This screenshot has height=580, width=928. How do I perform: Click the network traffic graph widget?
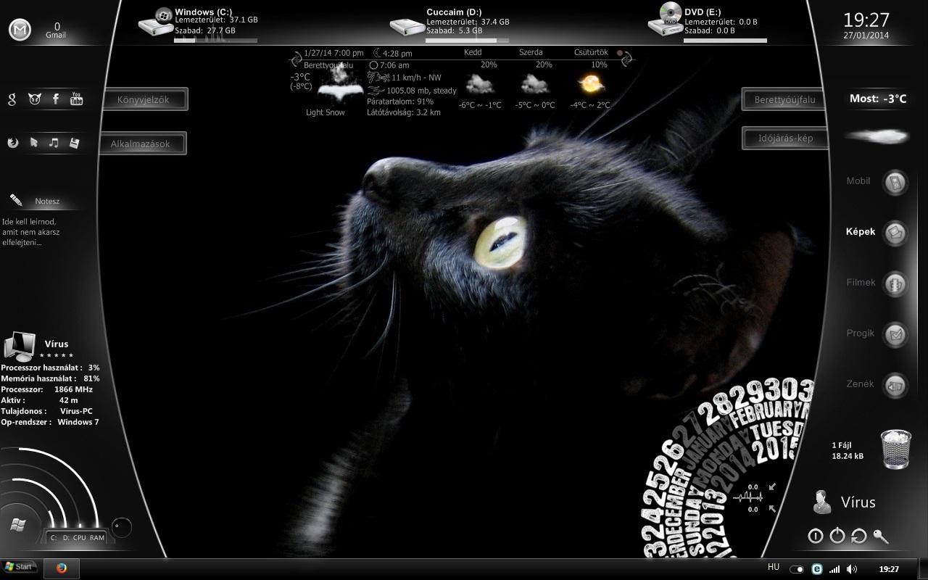coord(747,497)
